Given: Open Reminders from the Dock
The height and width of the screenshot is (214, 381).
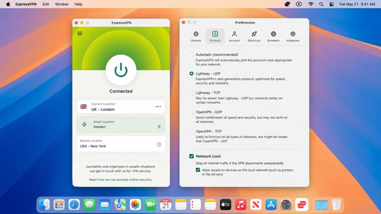Looking at the screenshot, I should pos(196,204).
